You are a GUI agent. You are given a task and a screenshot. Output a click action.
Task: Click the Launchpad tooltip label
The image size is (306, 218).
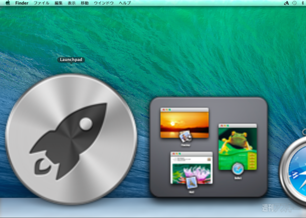[x=71, y=60]
